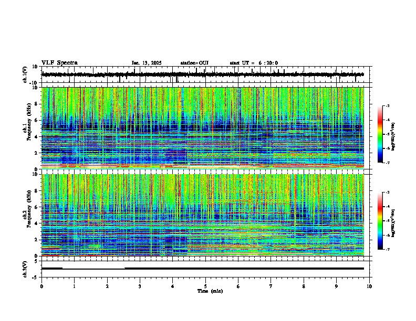Click the "-3" label on ch.2 colorbar
Image resolution: width=416 pixels, height=321 pixels.
(387, 192)
